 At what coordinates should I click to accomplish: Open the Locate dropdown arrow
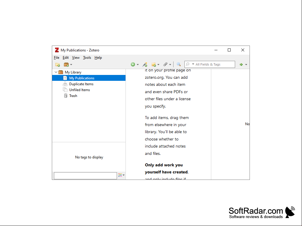pyautogui.click(x=246, y=65)
